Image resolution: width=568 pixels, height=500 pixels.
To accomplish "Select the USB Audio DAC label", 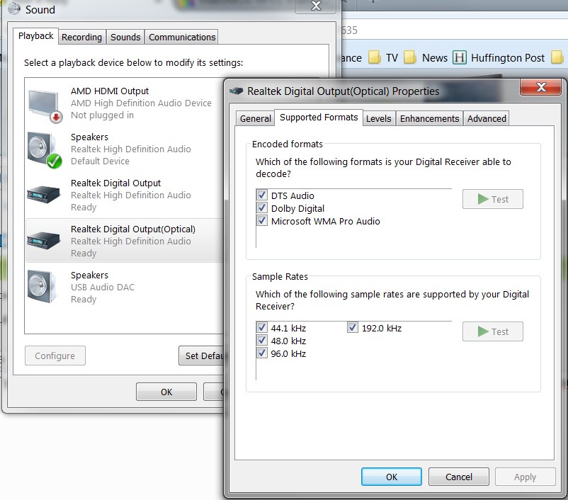I will (x=103, y=287).
